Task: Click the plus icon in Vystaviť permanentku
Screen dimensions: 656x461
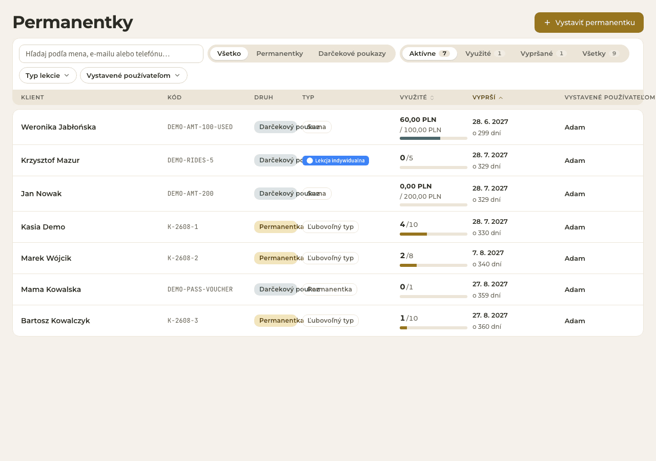Action: tap(547, 23)
